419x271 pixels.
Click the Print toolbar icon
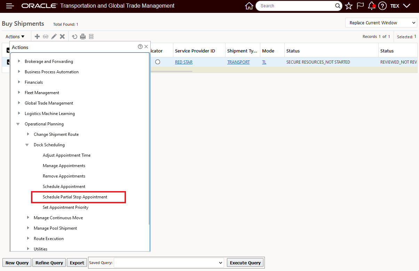pyautogui.click(x=83, y=36)
